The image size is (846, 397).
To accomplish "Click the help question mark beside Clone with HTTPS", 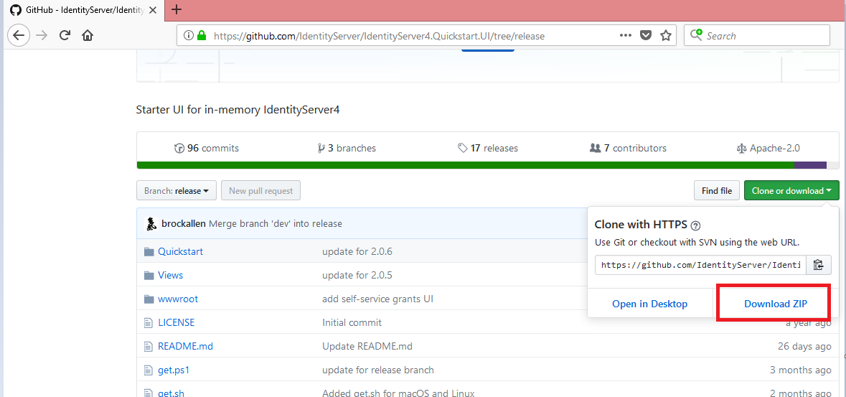I will pos(695,225).
